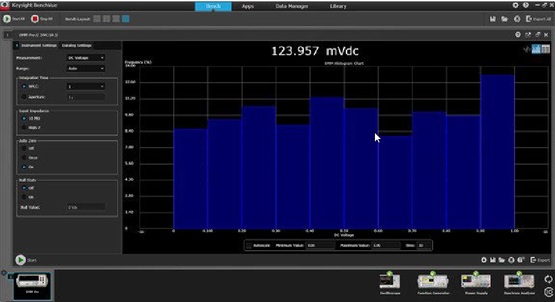Click the Stop All red icon

[x=35, y=19]
